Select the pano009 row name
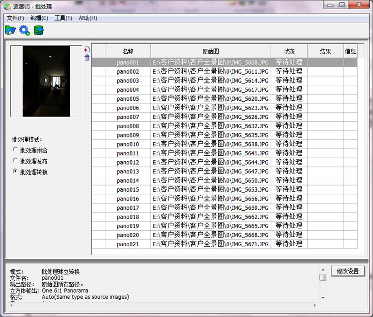The width and height of the screenshot is (373, 317). point(128,135)
